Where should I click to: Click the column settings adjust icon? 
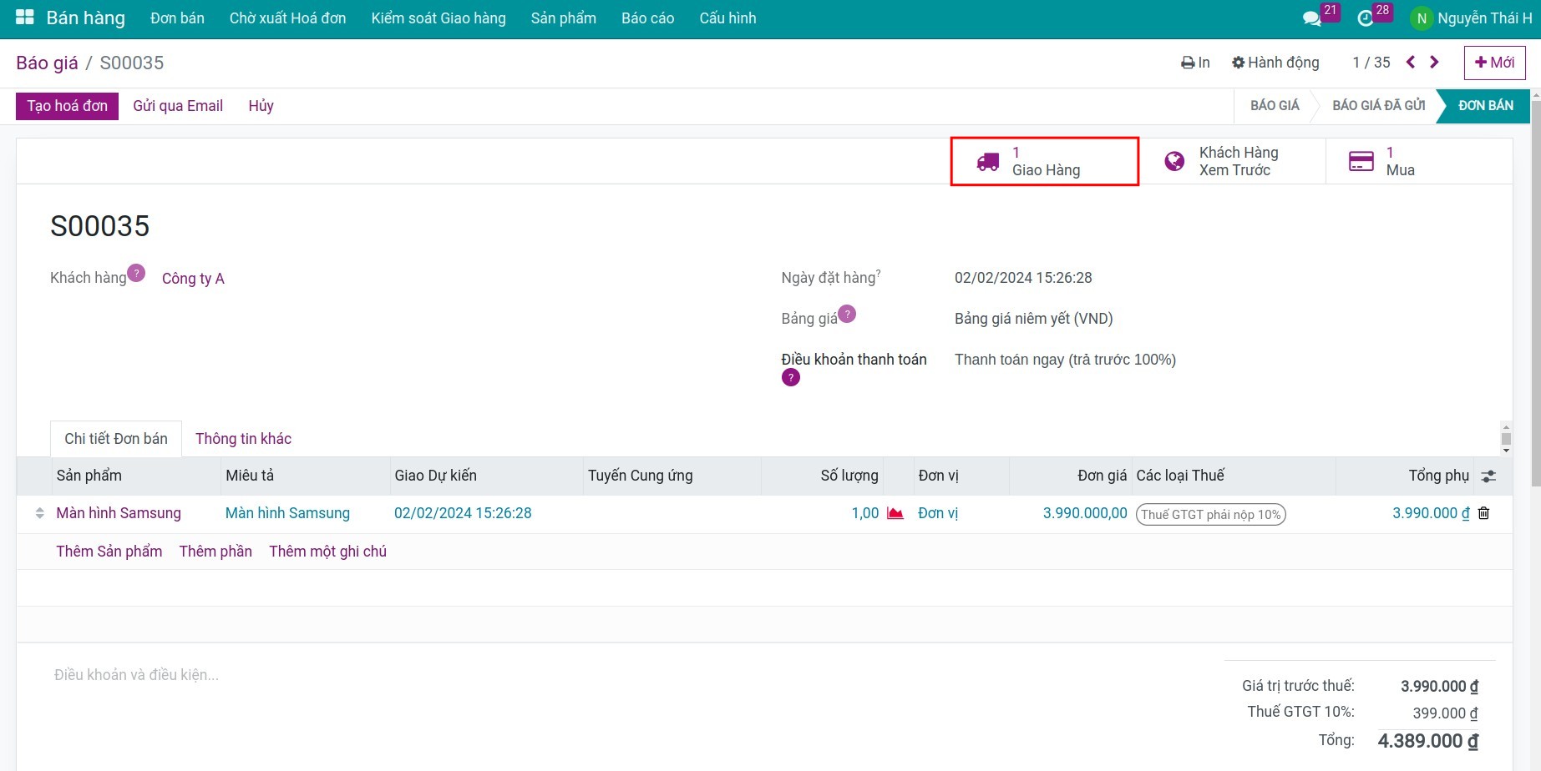coord(1488,476)
